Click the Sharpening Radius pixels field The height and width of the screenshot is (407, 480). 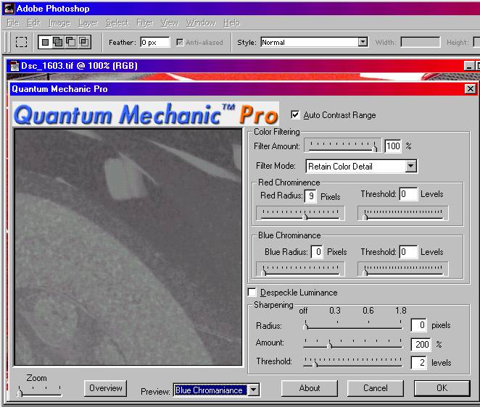(419, 325)
